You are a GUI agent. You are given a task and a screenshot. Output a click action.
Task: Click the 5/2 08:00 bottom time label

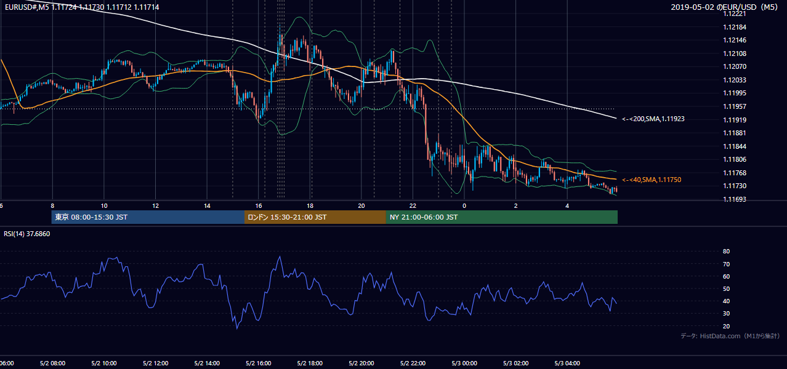point(52,363)
